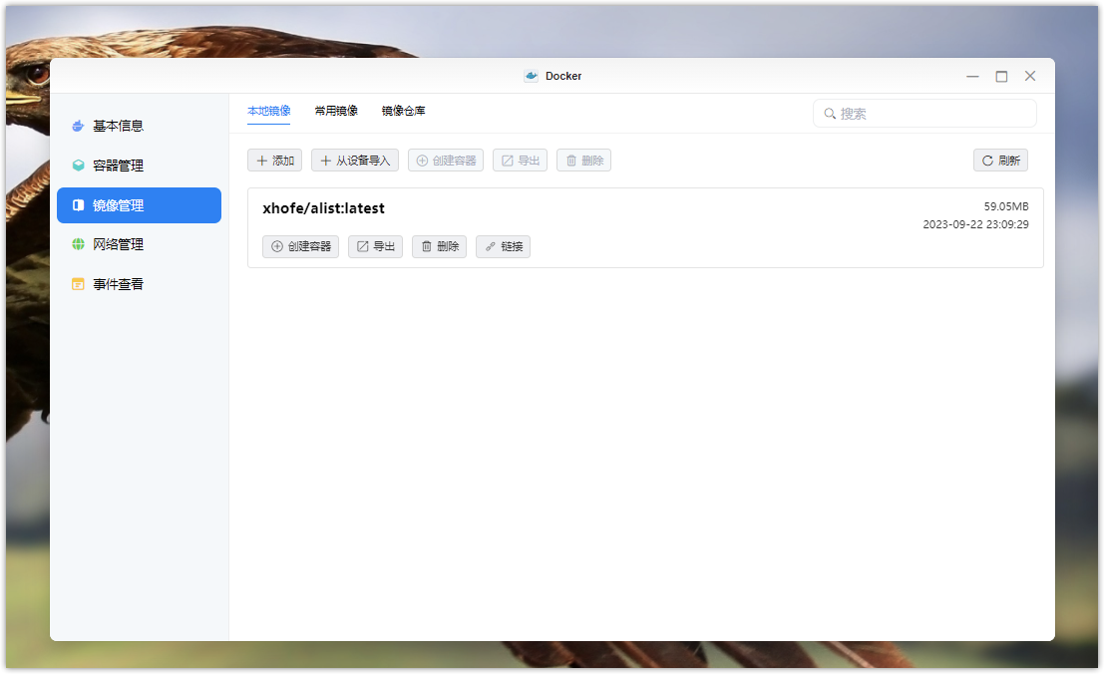
Task: Open 基本信息 in the sidebar
Action: coord(139,126)
